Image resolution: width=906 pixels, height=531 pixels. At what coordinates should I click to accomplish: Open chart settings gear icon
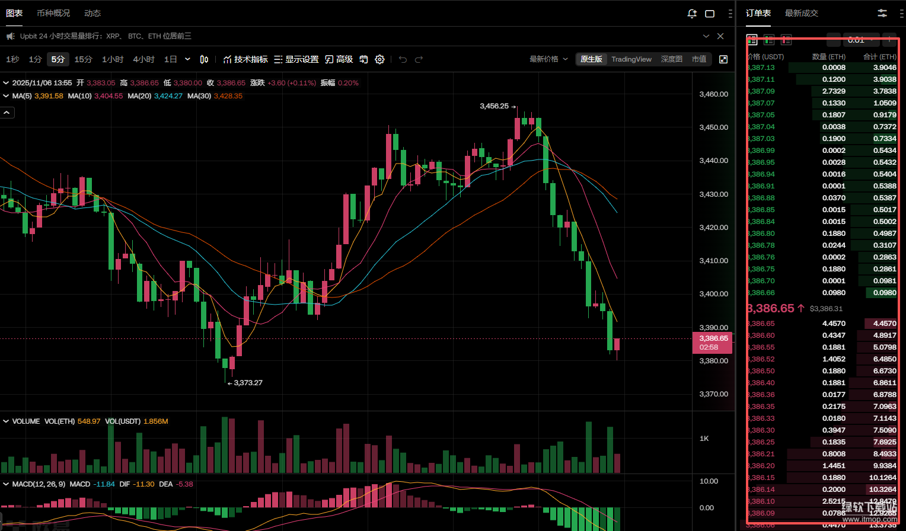[380, 59]
